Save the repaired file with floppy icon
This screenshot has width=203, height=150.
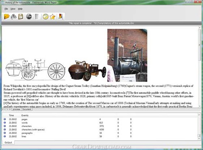21,17
